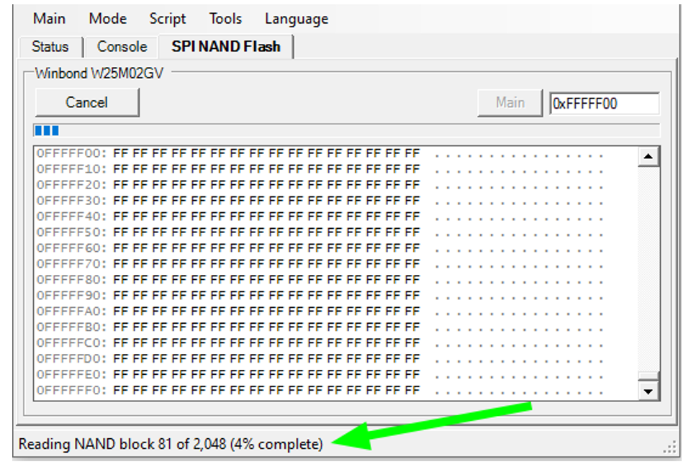Image resolution: width=691 pixels, height=472 pixels.
Task: Open the Language menu
Action: pos(297,19)
